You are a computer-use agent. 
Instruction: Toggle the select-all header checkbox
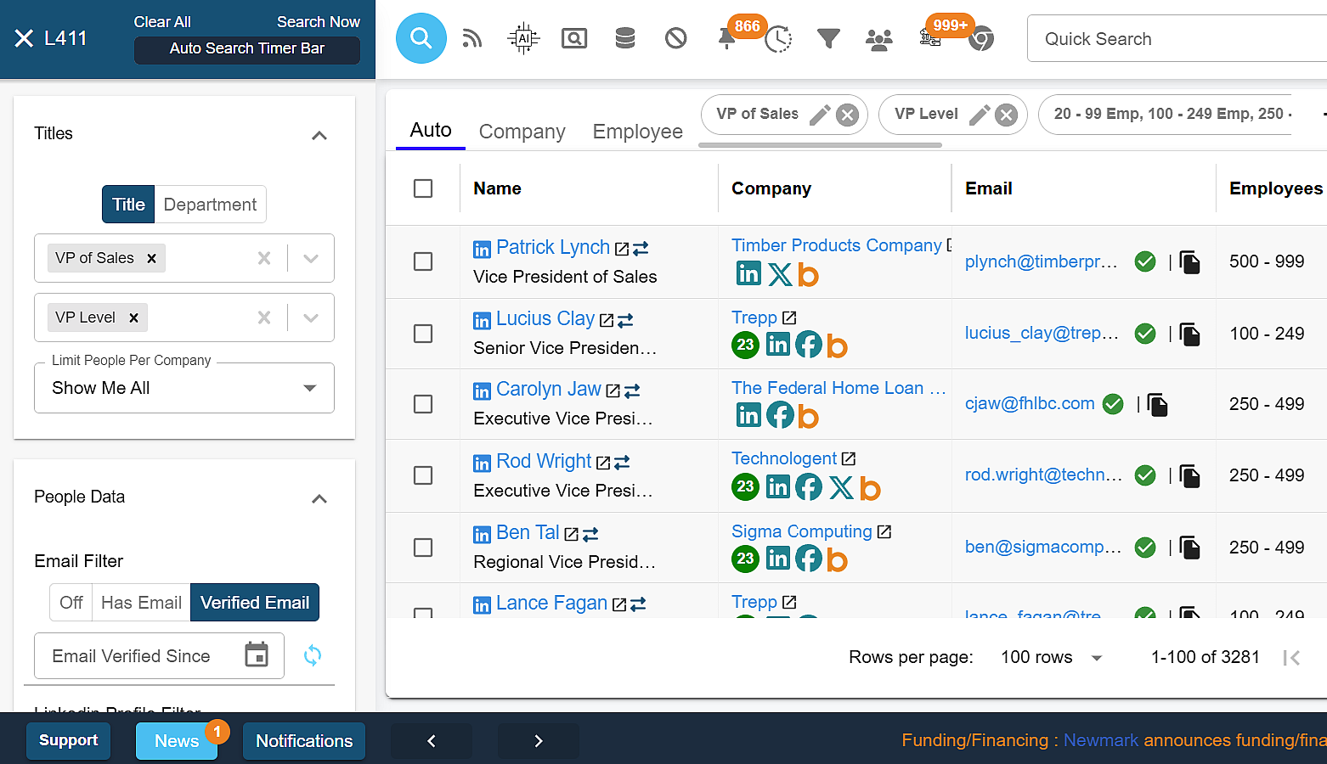(423, 188)
